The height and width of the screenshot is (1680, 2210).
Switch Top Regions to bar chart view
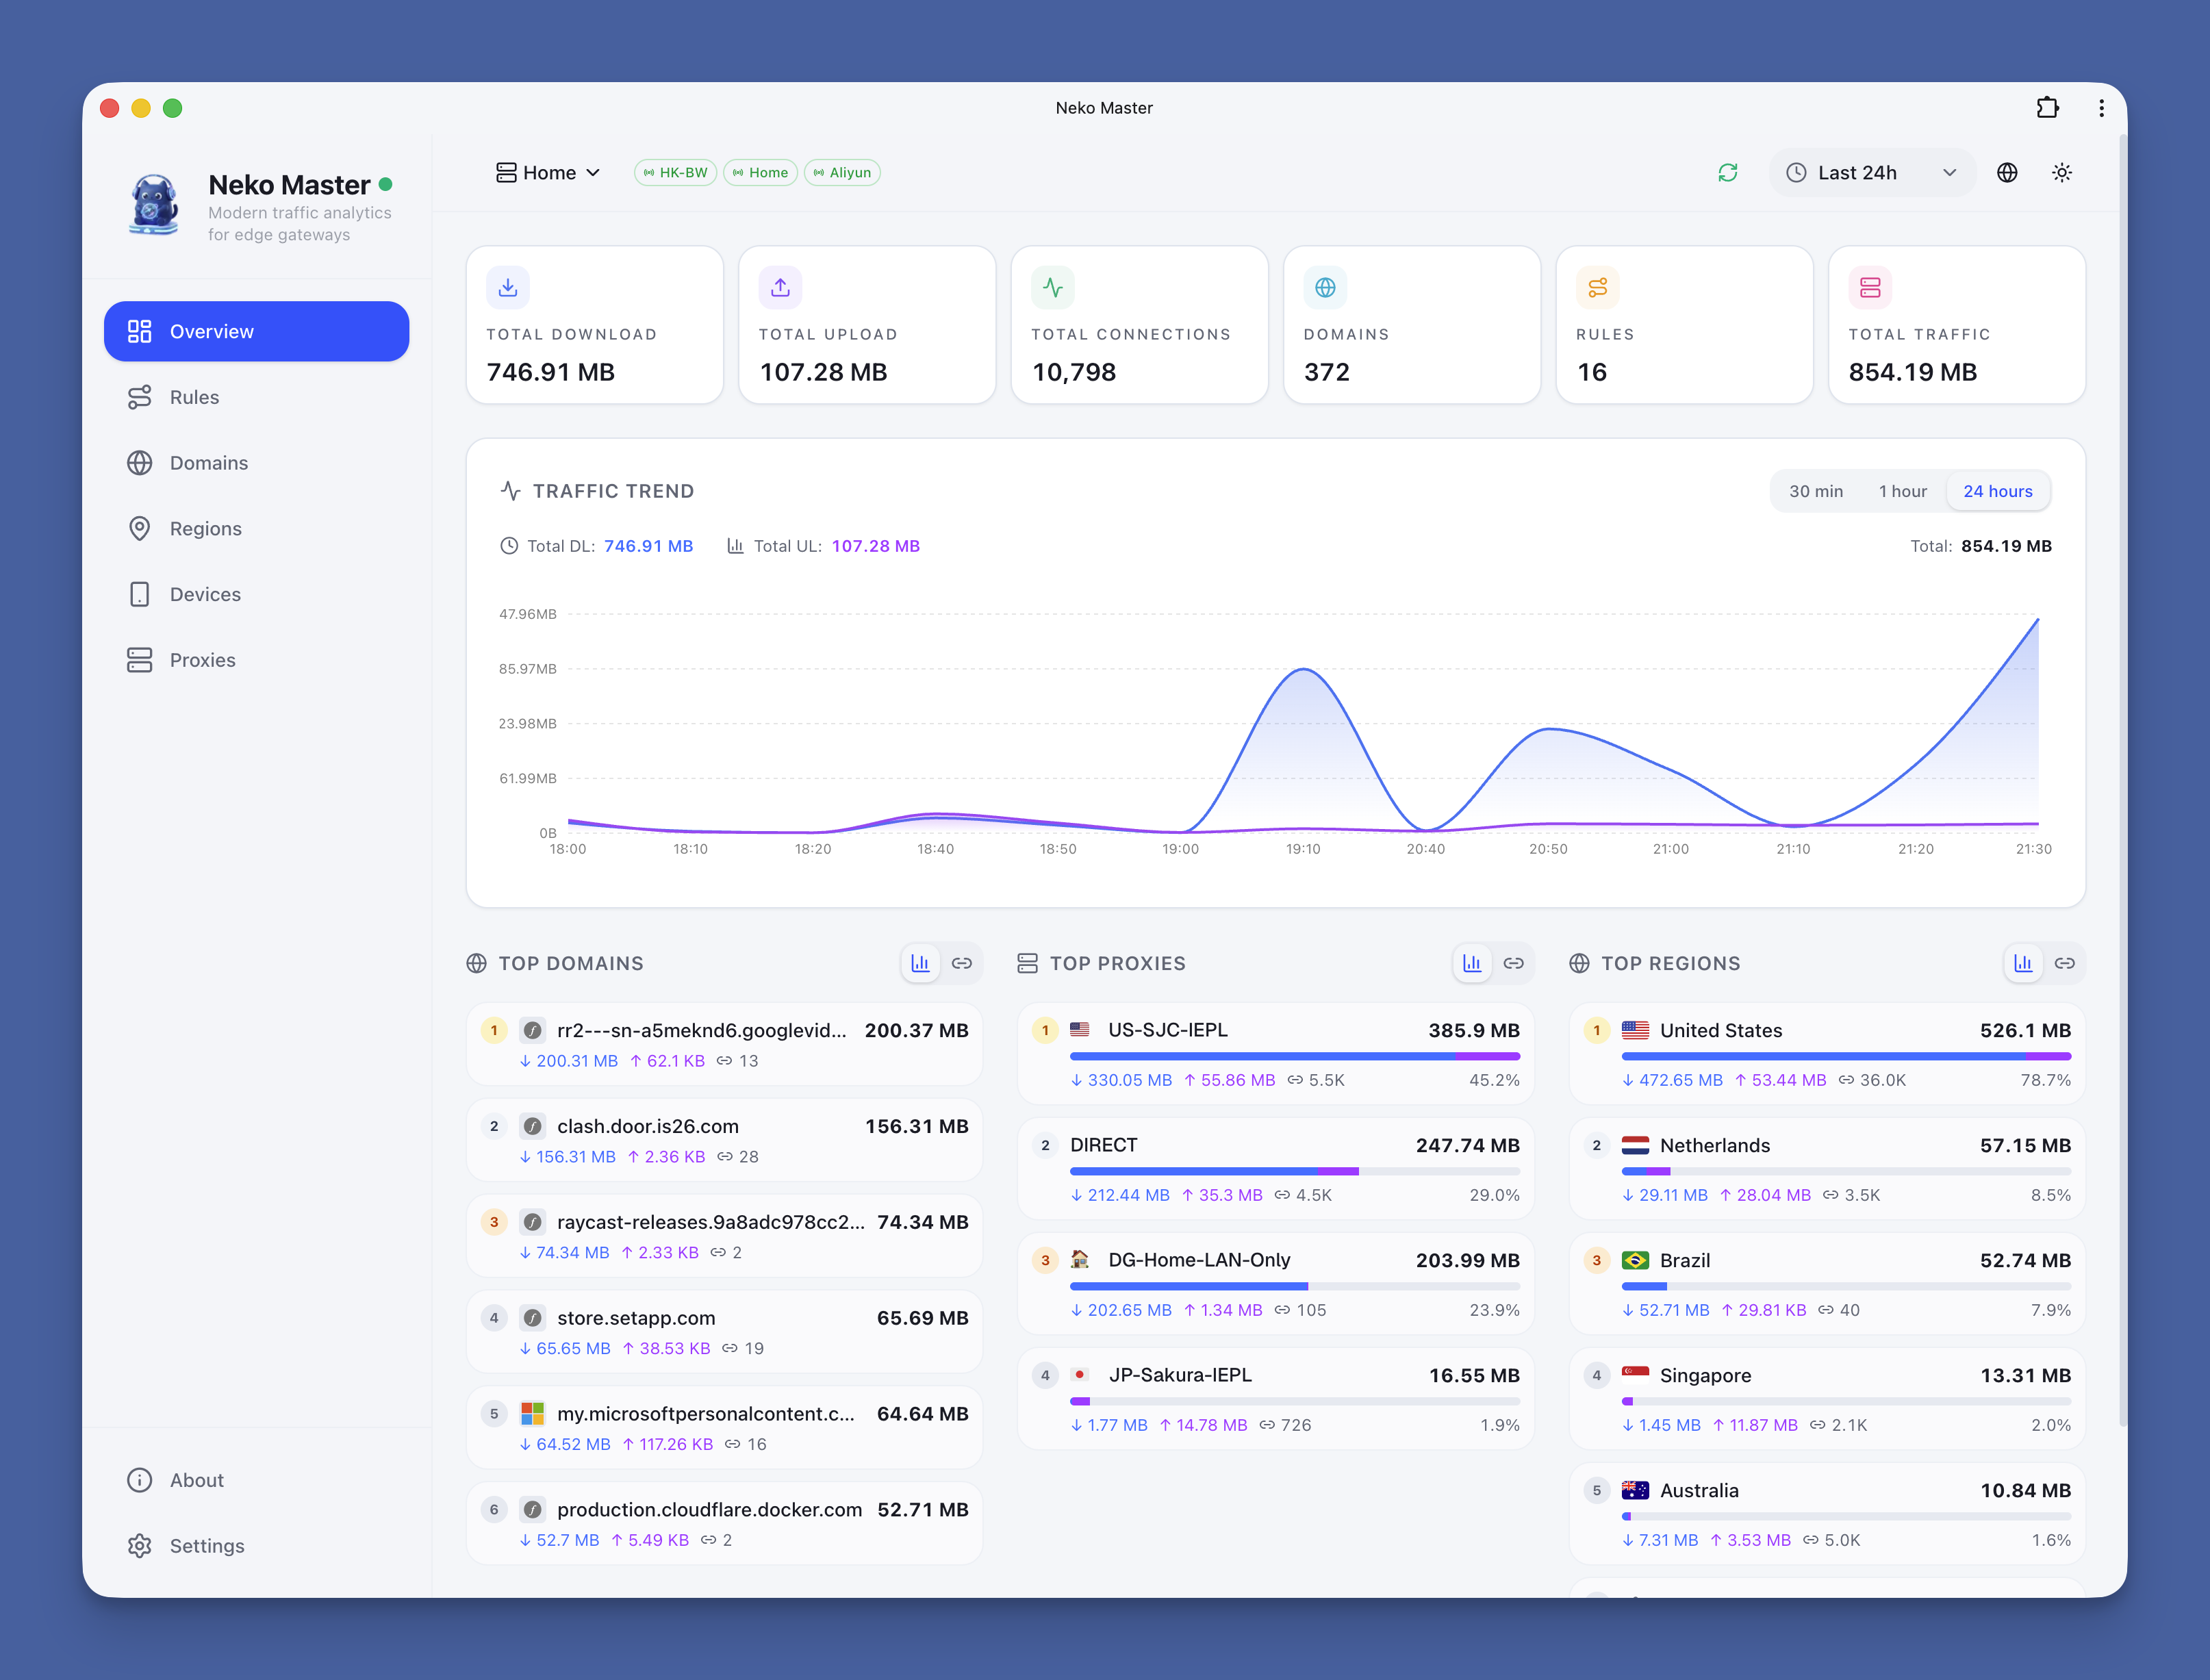(2023, 963)
